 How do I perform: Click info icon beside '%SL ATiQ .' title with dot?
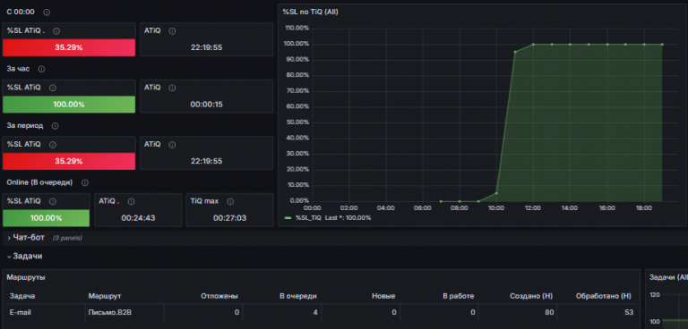coord(56,31)
